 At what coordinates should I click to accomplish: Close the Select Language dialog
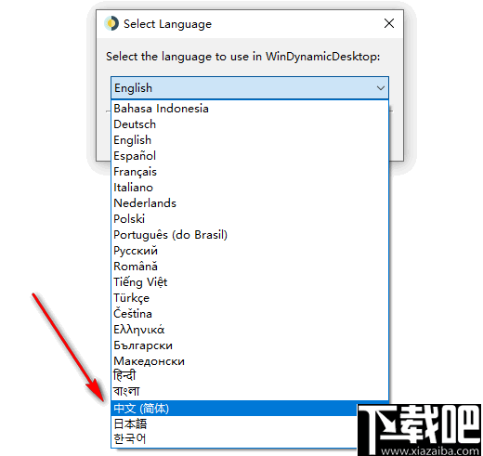389,23
